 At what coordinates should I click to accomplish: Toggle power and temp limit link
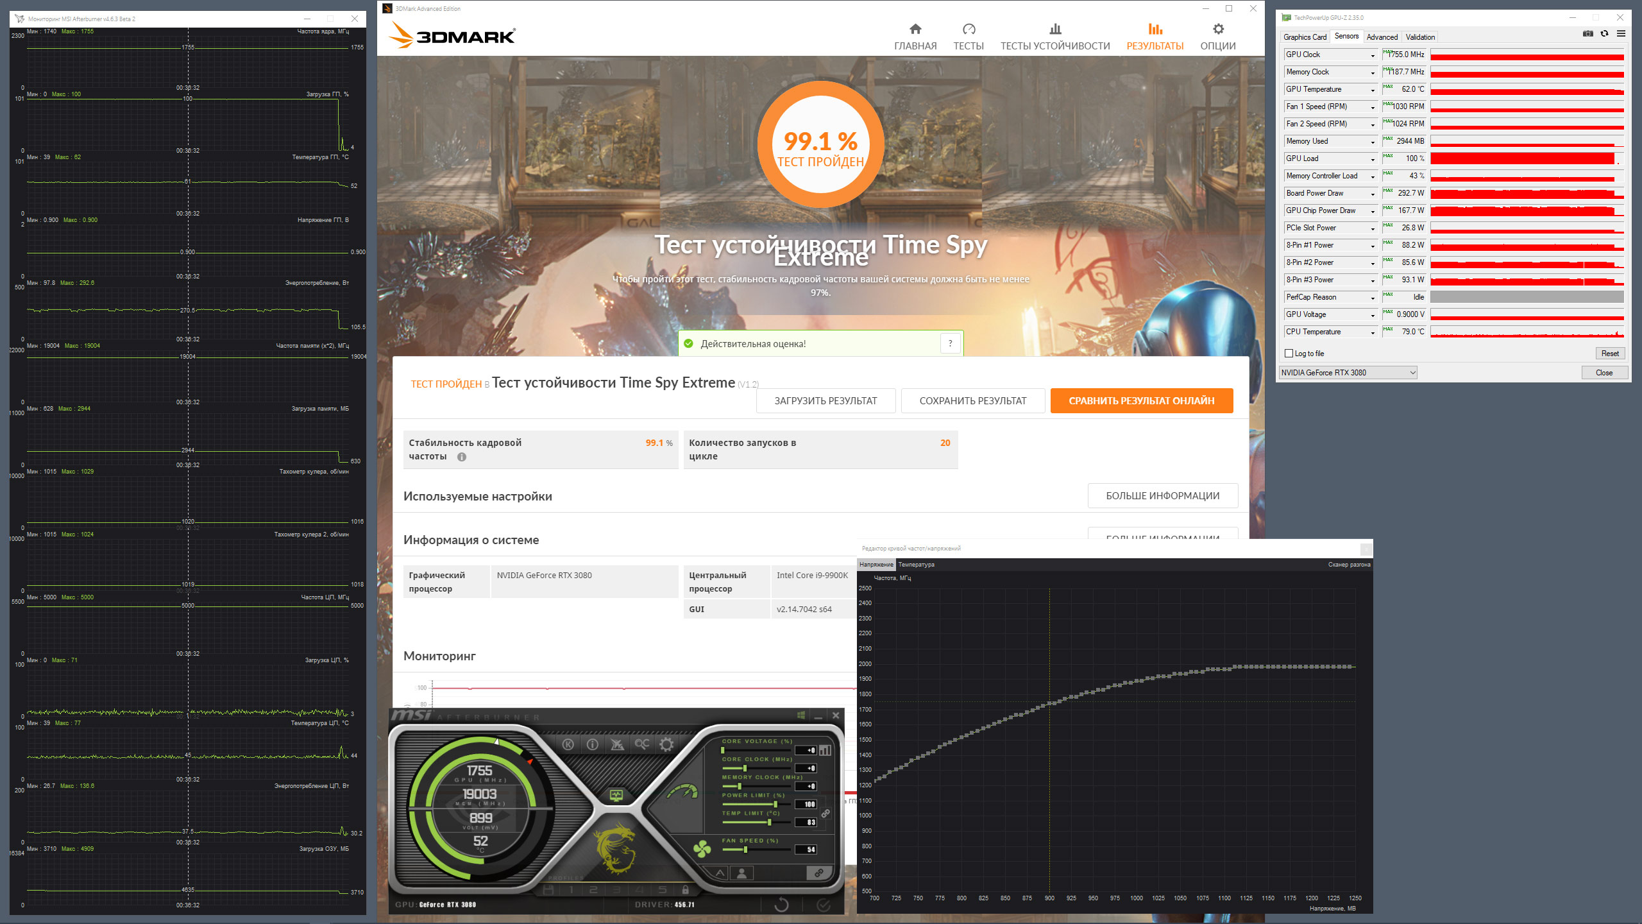tap(825, 814)
